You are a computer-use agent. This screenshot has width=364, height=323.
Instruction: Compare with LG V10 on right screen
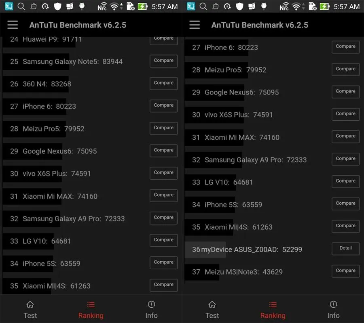pos(346,181)
